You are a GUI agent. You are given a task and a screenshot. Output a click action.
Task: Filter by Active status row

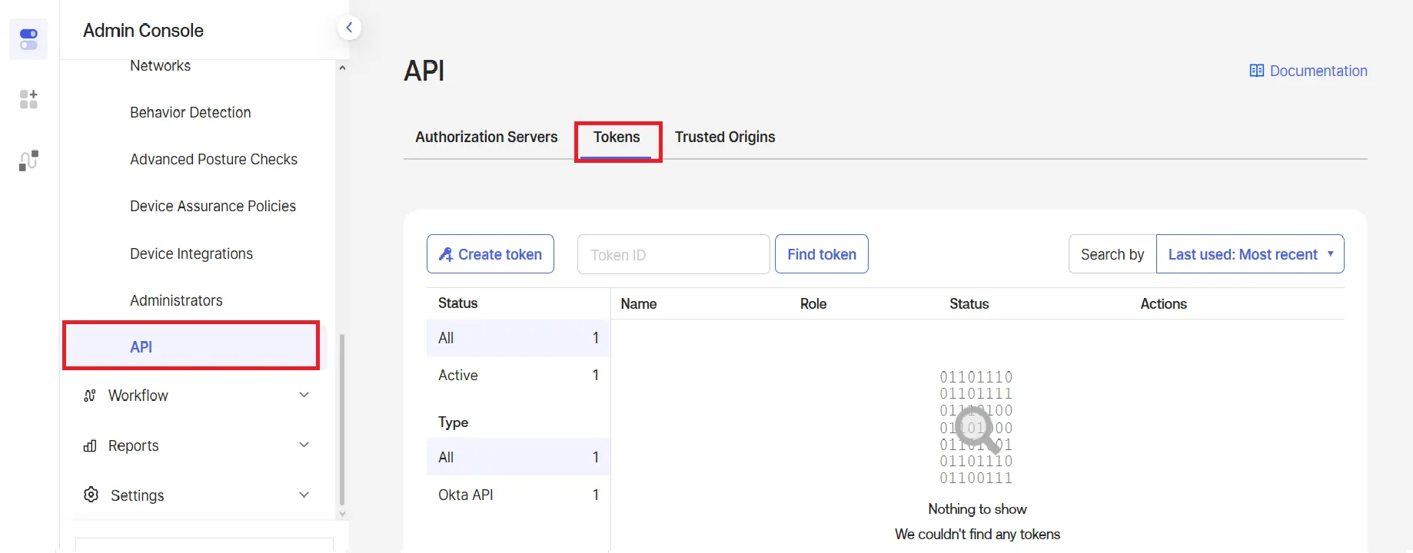[x=518, y=376]
